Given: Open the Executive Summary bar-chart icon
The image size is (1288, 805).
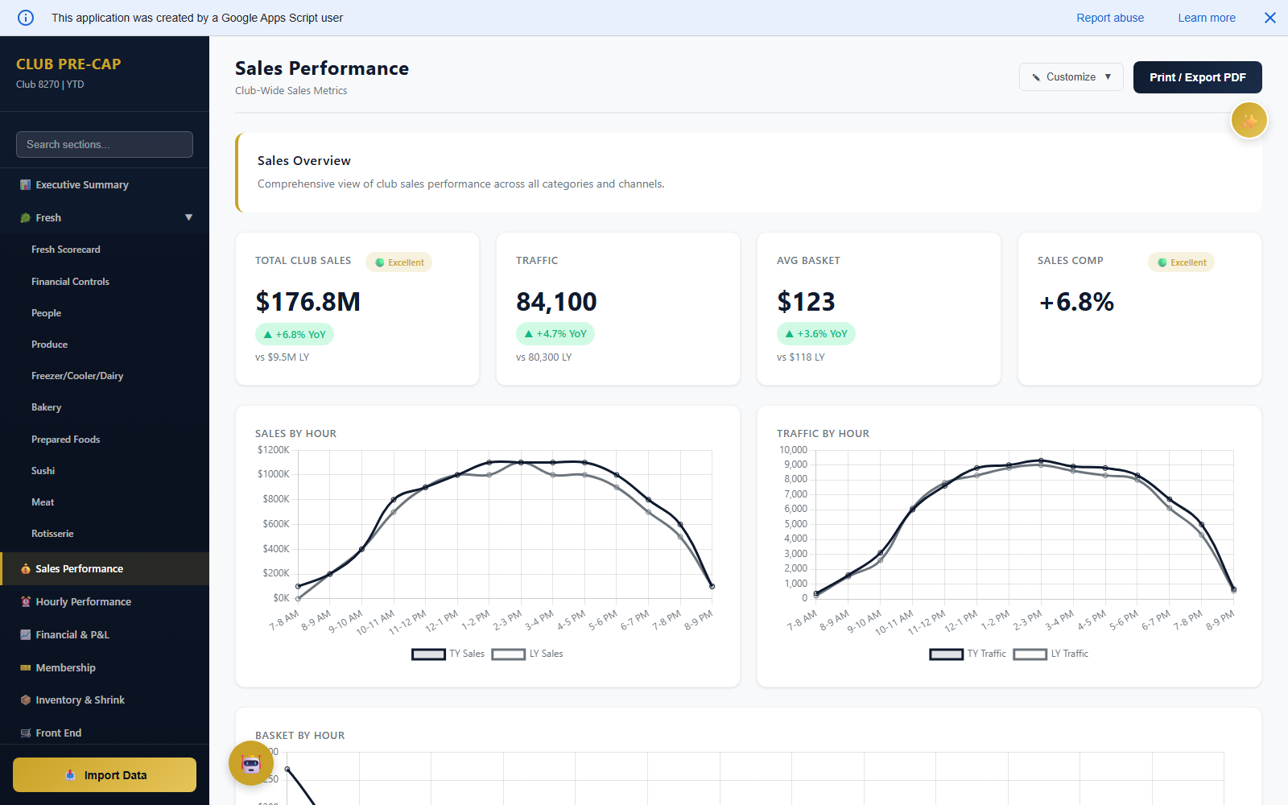Looking at the screenshot, I should click(x=25, y=184).
